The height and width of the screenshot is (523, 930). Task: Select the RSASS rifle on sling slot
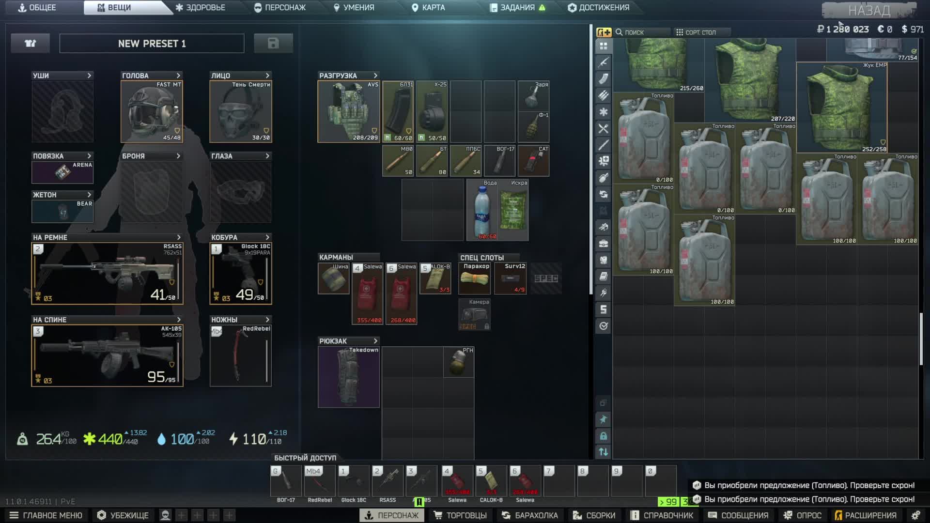[x=107, y=274]
